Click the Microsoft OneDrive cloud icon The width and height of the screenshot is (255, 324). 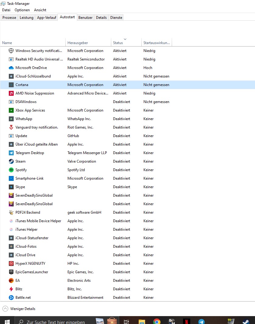(x=11, y=67)
